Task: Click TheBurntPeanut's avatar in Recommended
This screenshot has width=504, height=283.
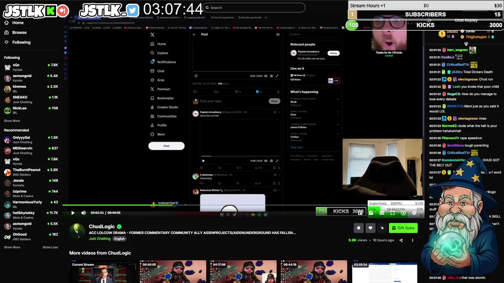Action: coord(7,172)
